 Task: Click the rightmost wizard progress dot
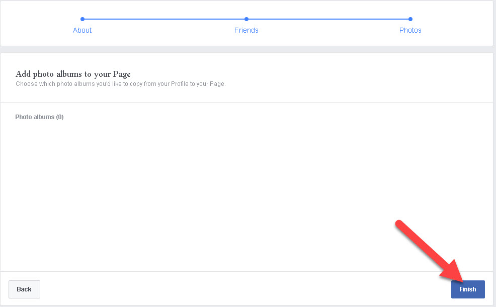[x=410, y=19]
